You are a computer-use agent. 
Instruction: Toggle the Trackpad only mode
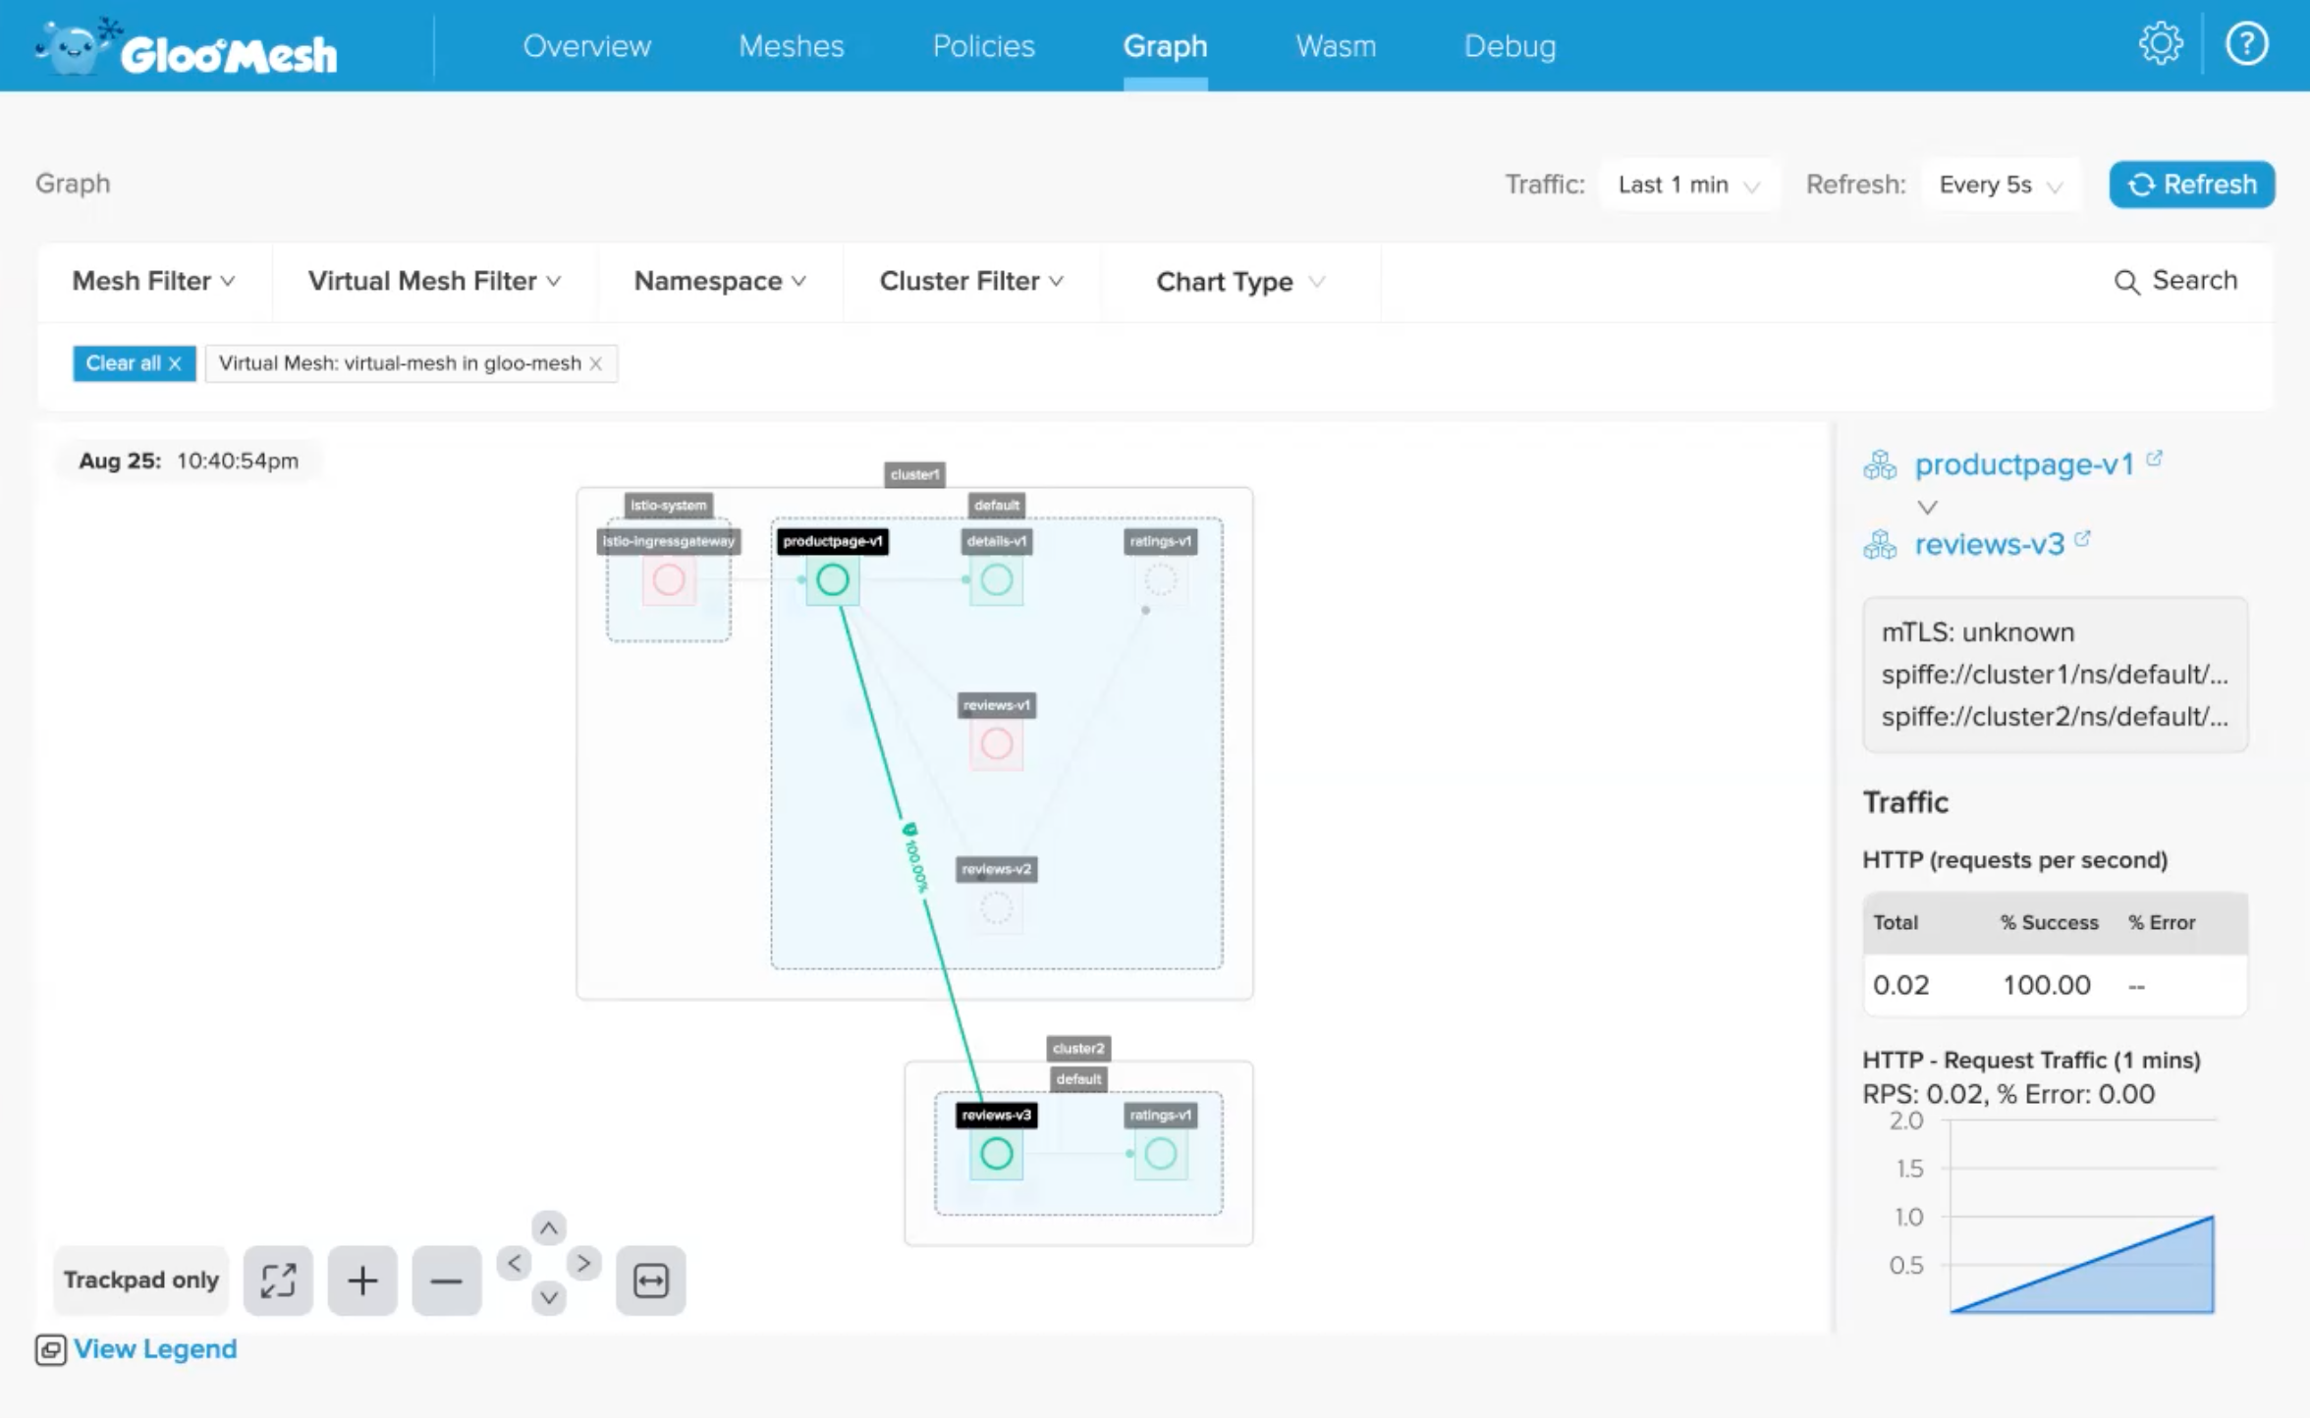(x=141, y=1280)
